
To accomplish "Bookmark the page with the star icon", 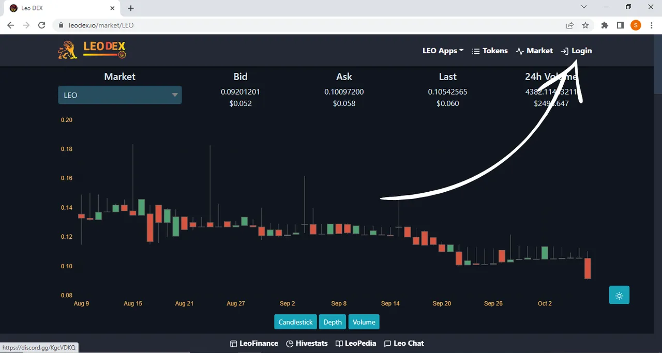I will pos(585,25).
